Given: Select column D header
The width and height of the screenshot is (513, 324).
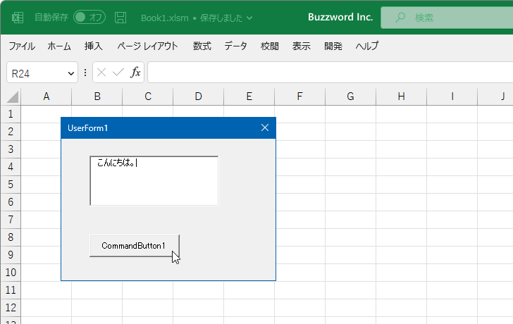Looking at the screenshot, I should [199, 96].
